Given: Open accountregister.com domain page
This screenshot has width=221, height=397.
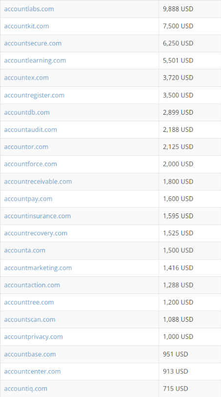Looking at the screenshot, I should [34, 95].
